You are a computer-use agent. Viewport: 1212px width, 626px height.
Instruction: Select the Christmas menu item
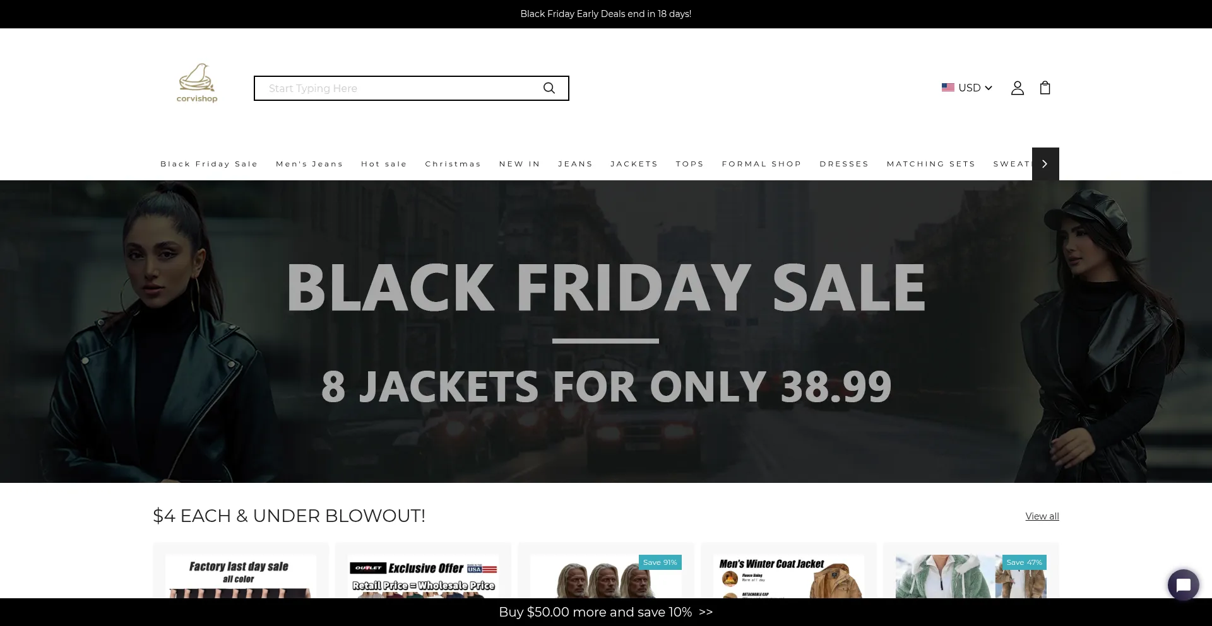click(x=453, y=164)
